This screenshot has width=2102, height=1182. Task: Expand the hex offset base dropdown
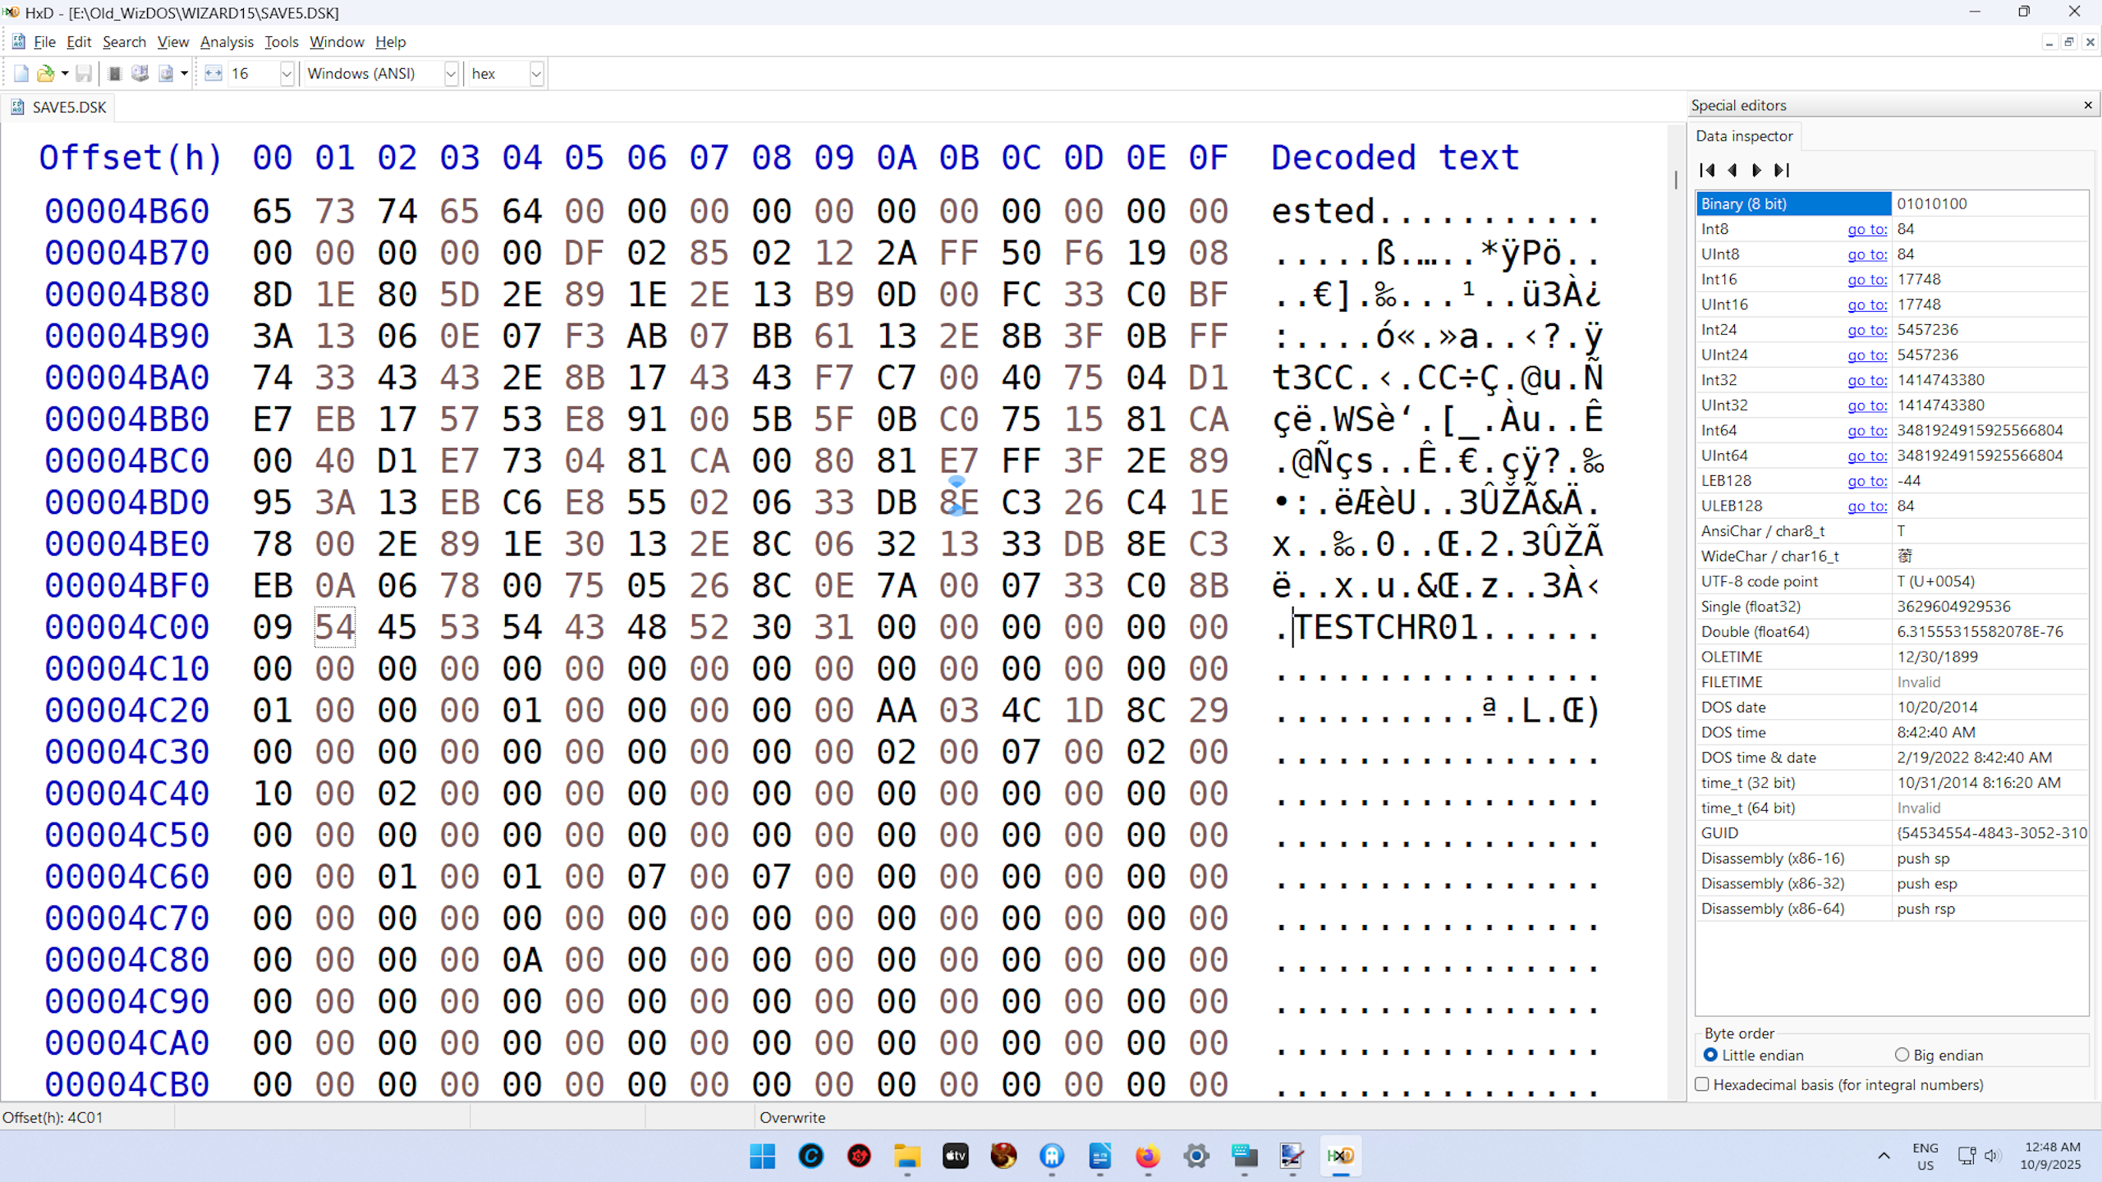(x=535, y=73)
